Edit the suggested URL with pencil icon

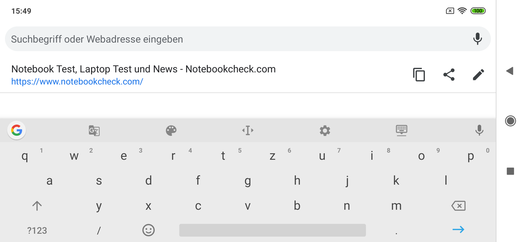click(x=478, y=75)
